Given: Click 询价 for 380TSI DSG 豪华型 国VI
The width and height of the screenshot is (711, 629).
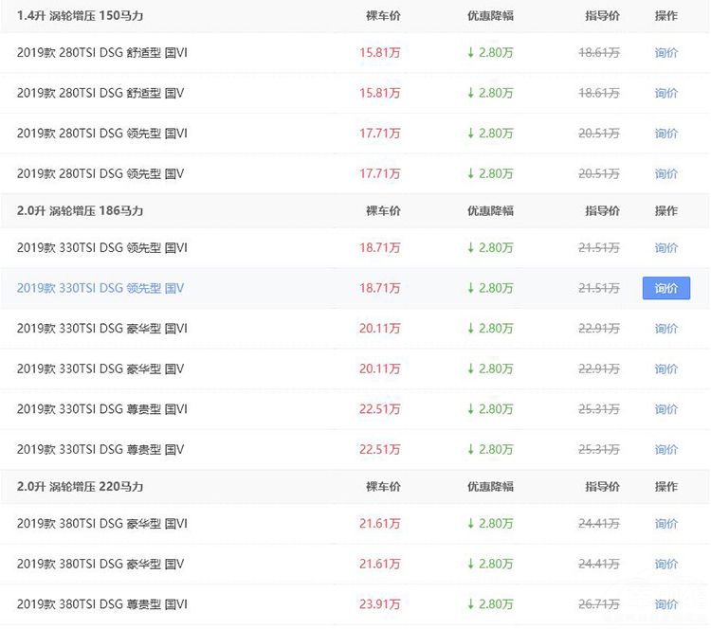Looking at the screenshot, I should pyautogui.click(x=665, y=524).
